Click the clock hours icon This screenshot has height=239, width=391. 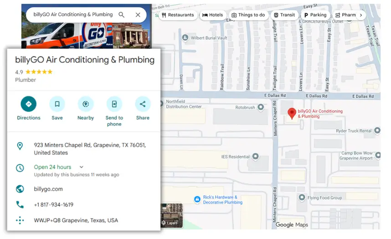(20, 168)
